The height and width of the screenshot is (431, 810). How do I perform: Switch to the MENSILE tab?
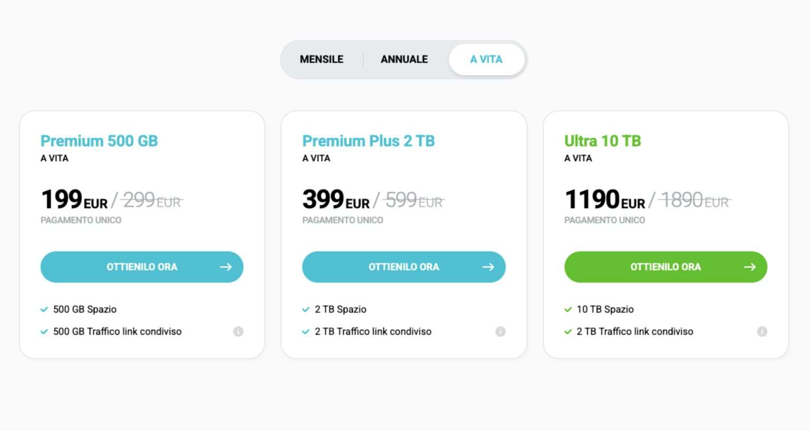pyautogui.click(x=321, y=59)
